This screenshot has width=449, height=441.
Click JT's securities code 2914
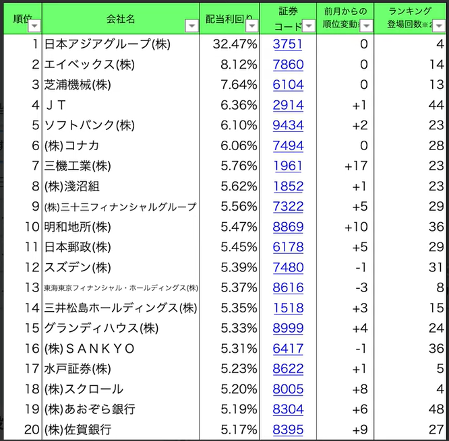(x=288, y=105)
